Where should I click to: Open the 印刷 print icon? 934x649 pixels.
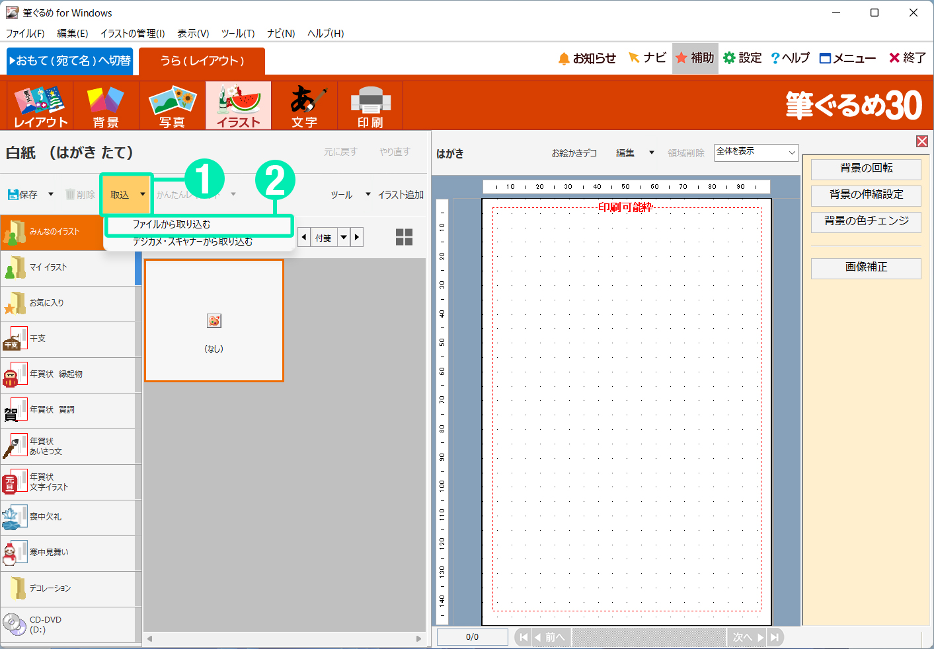[x=370, y=106]
